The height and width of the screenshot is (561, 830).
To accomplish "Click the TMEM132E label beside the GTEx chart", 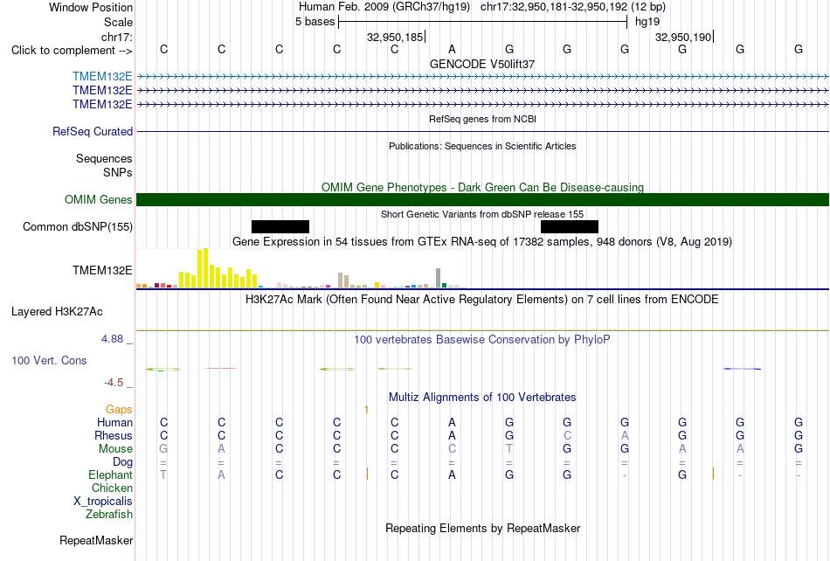I will [x=102, y=270].
